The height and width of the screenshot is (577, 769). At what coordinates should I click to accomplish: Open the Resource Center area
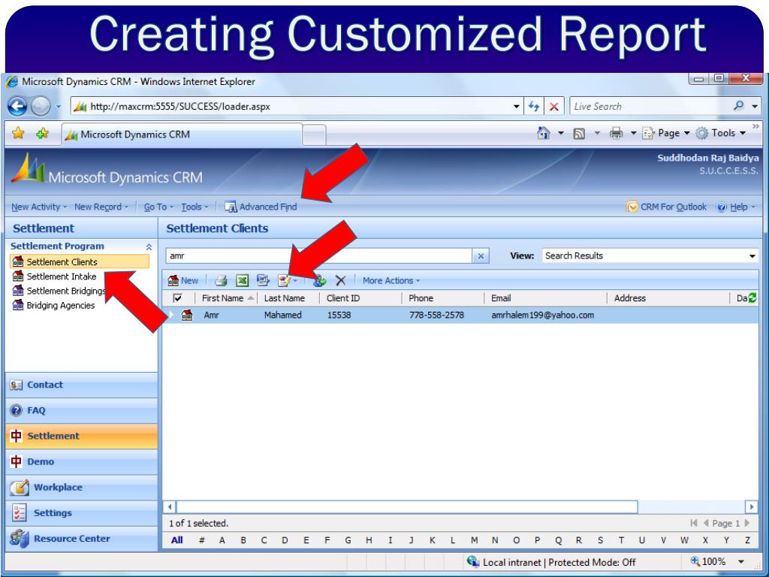tap(81, 538)
